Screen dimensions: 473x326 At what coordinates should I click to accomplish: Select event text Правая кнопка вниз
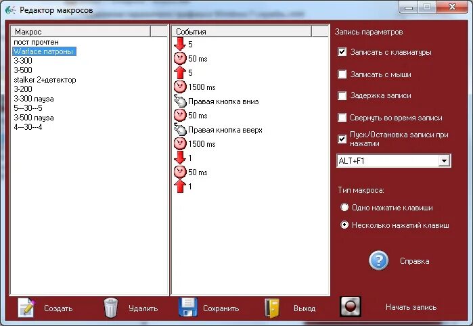pyautogui.click(x=223, y=101)
